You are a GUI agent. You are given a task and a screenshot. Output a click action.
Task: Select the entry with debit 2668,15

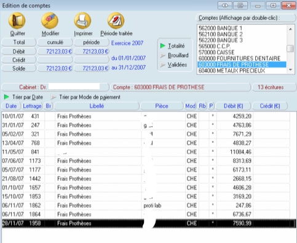pos(146,178)
